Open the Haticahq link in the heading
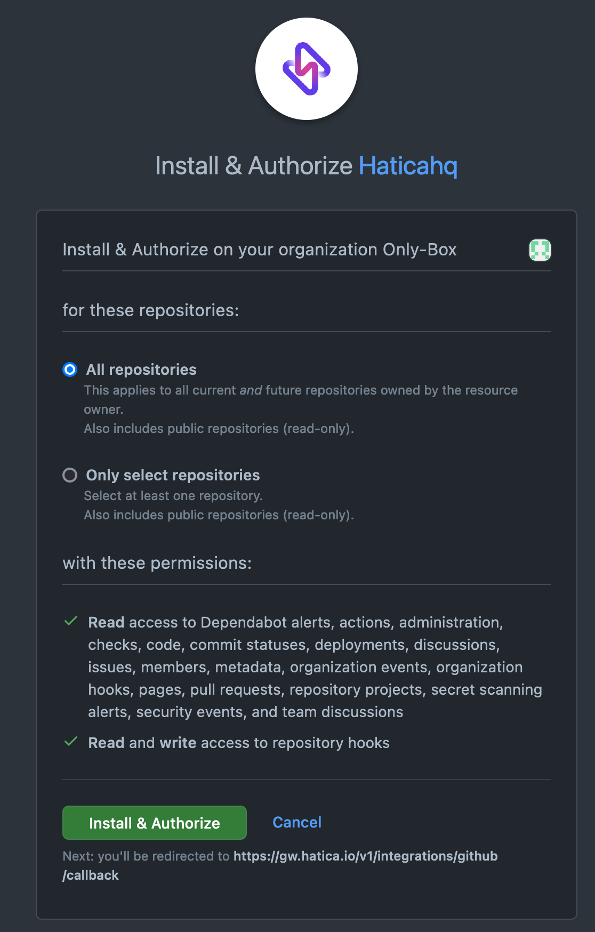595x932 pixels. tap(408, 166)
